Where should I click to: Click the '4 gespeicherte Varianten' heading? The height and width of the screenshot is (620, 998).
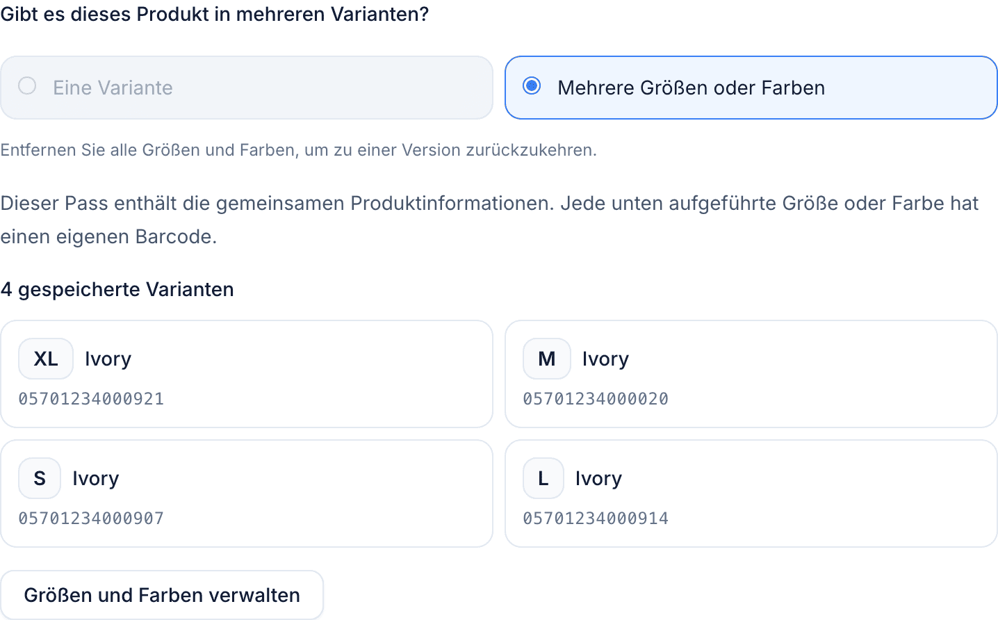pyautogui.click(x=117, y=289)
